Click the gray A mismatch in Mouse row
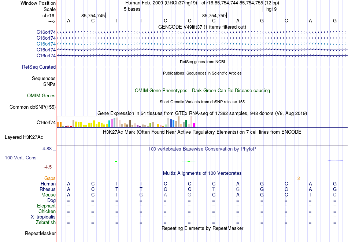Image resolution: width=348 pixels, height=242 pixels. click(165, 195)
